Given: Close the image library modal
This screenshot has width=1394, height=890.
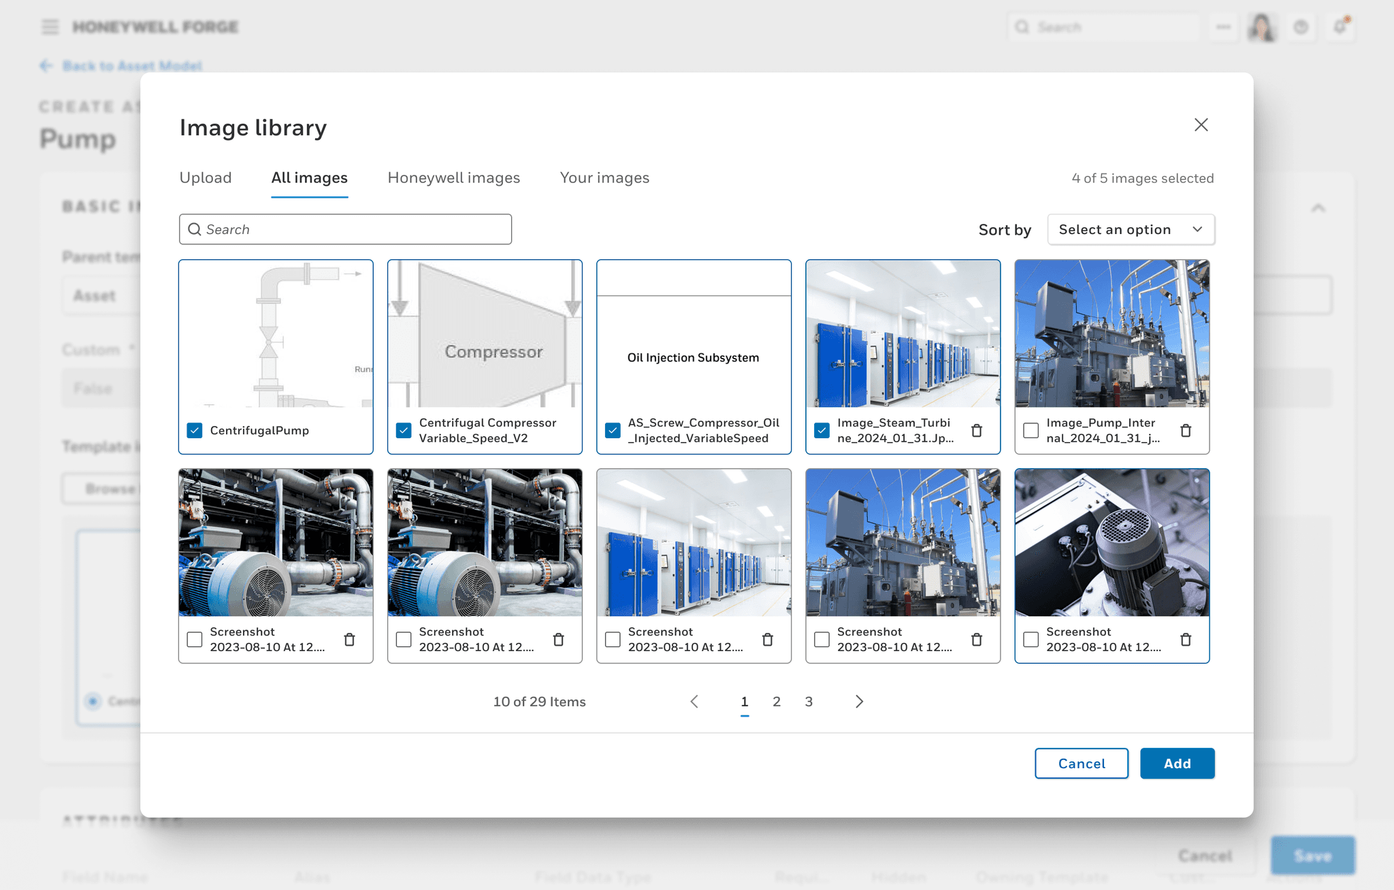Looking at the screenshot, I should [1200, 124].
